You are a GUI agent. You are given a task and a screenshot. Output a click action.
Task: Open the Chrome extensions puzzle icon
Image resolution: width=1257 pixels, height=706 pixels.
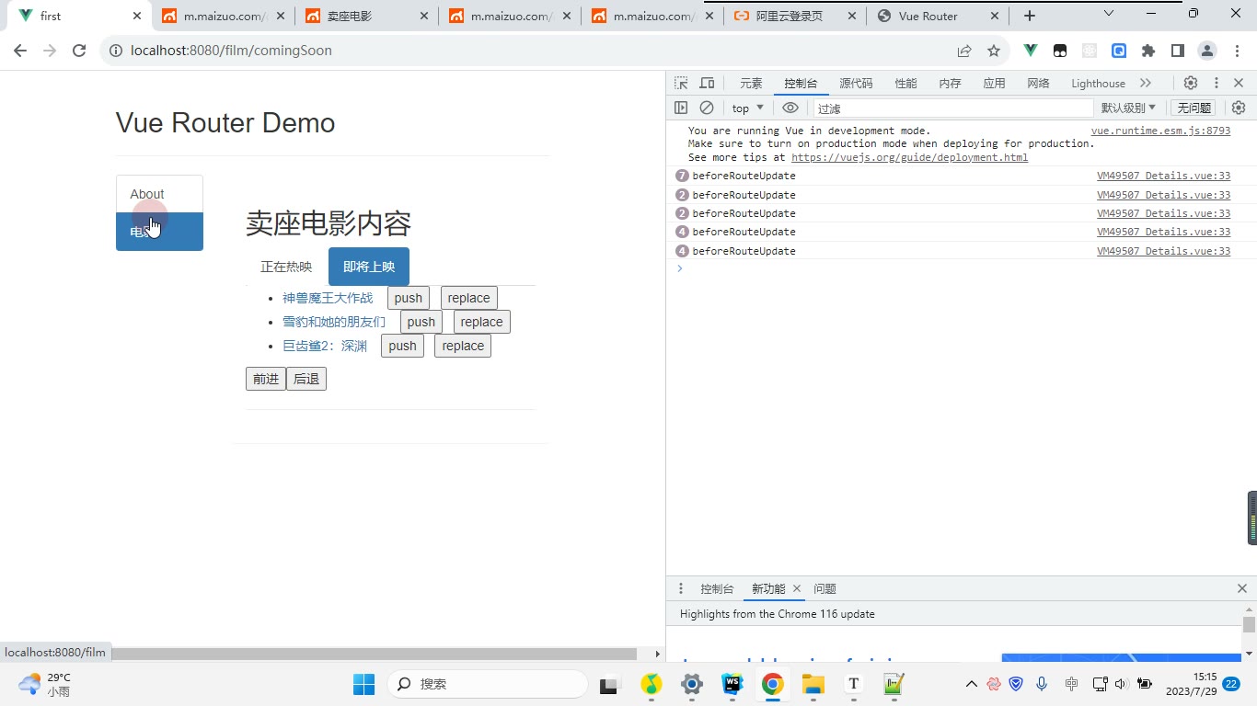click(x=1148, y=51)
